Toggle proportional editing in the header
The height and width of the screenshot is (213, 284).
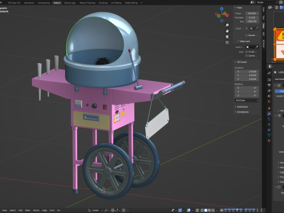pos(124,210)
